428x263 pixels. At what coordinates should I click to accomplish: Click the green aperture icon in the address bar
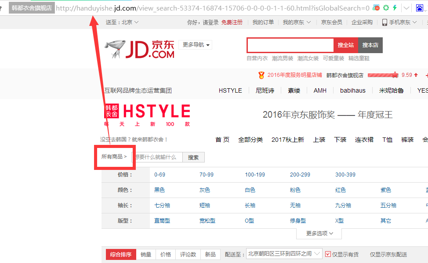click(x=386, y=7)
